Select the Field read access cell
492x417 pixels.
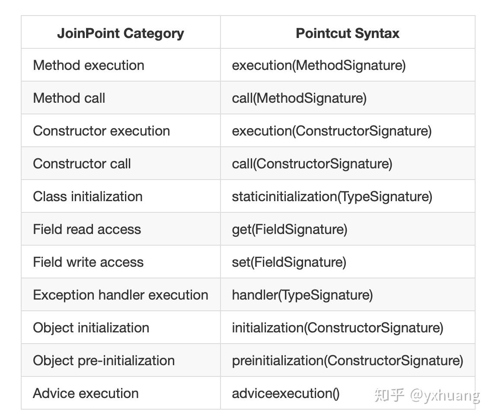87,229
